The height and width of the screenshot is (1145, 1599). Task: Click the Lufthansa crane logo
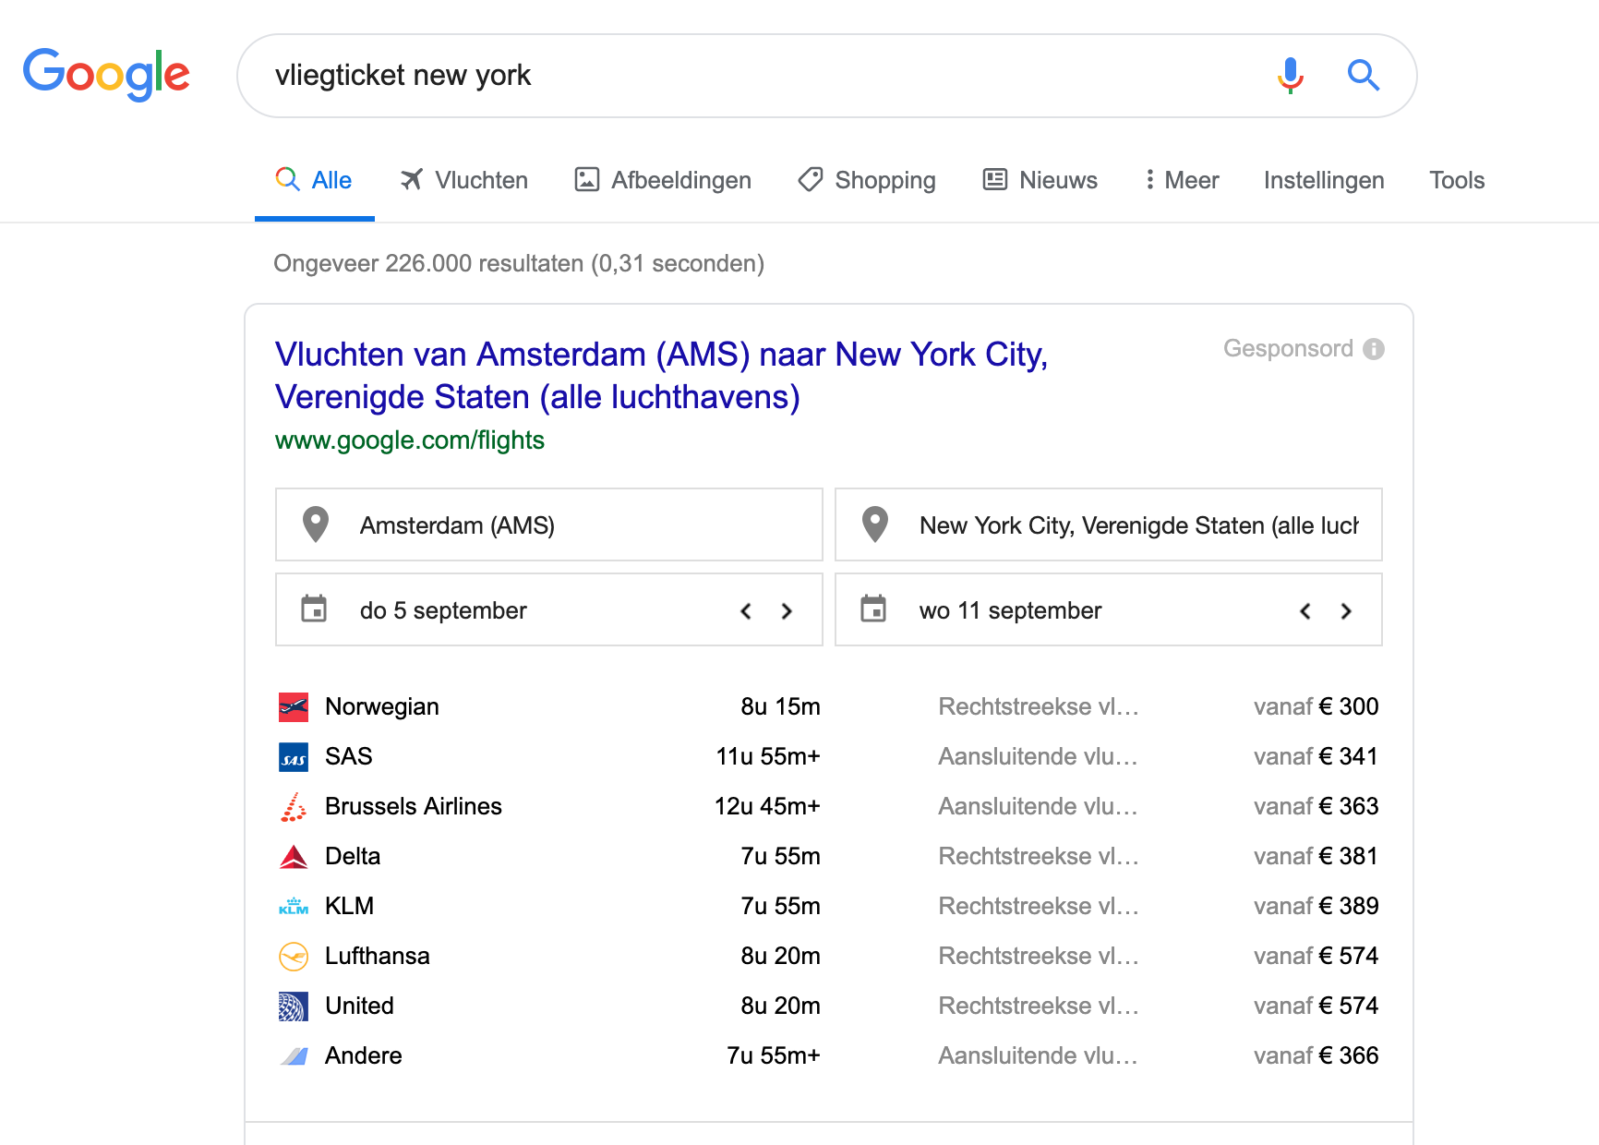tap(294, 957)
